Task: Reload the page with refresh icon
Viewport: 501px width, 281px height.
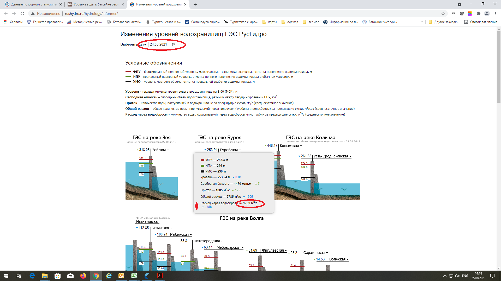Action: pyautogui.click(x=22, y=14)
